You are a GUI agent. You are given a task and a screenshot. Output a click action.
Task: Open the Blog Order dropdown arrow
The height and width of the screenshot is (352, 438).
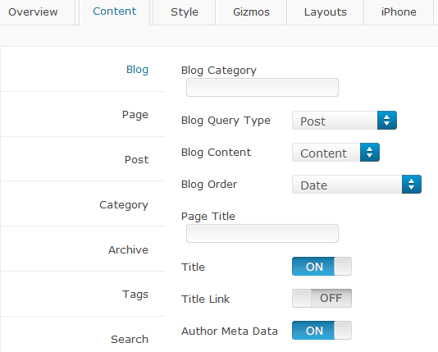(x=412, y=185)
